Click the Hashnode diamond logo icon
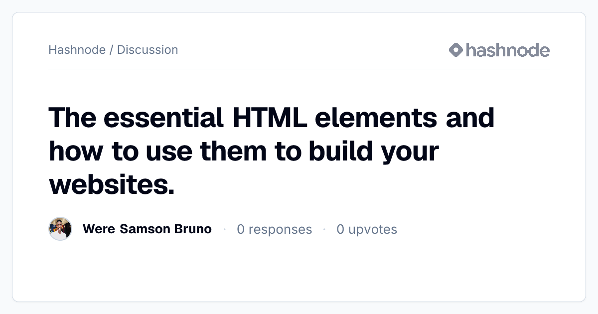This screenshot has height=314, width=598. [x=456, y=50]
